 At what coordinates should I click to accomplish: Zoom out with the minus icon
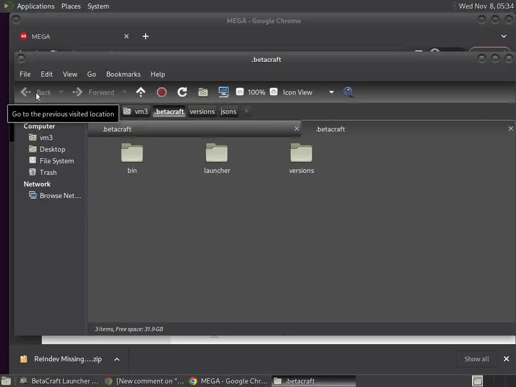pos(240,92)
